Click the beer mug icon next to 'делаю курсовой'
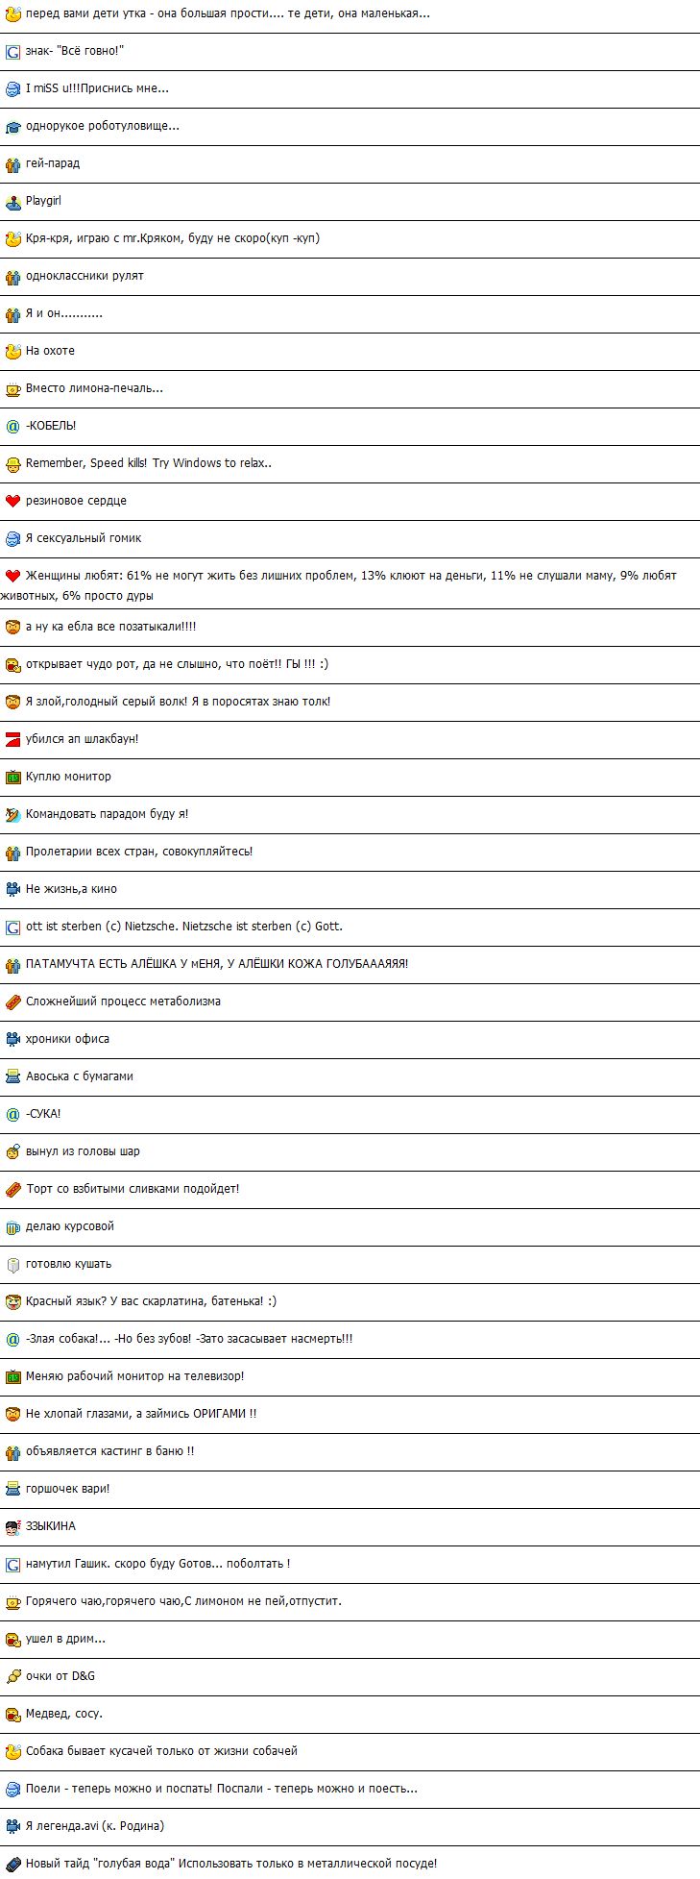 pyautogui.click(x=12, y=1226)
